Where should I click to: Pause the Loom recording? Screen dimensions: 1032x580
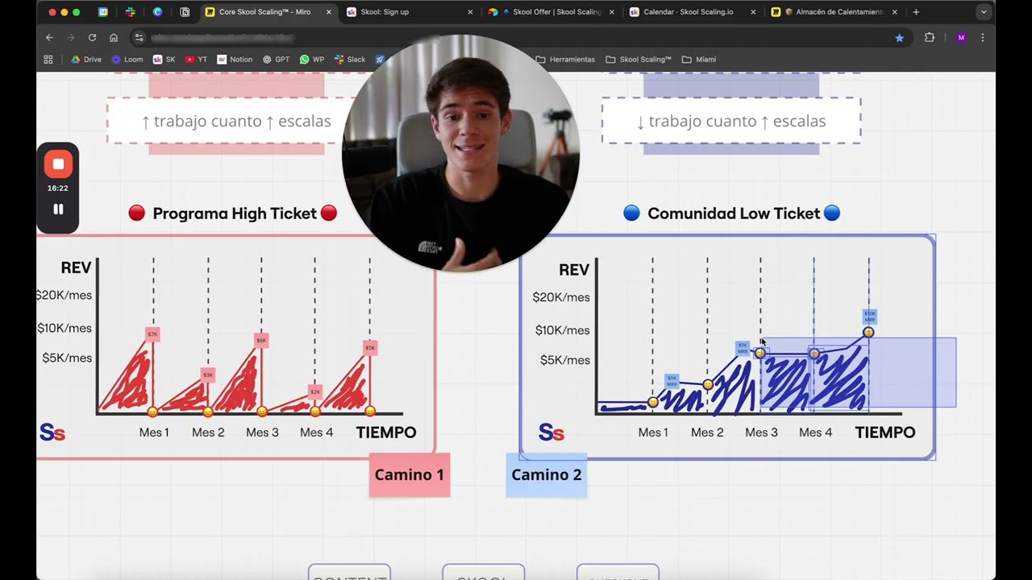[x=58, y=209]
